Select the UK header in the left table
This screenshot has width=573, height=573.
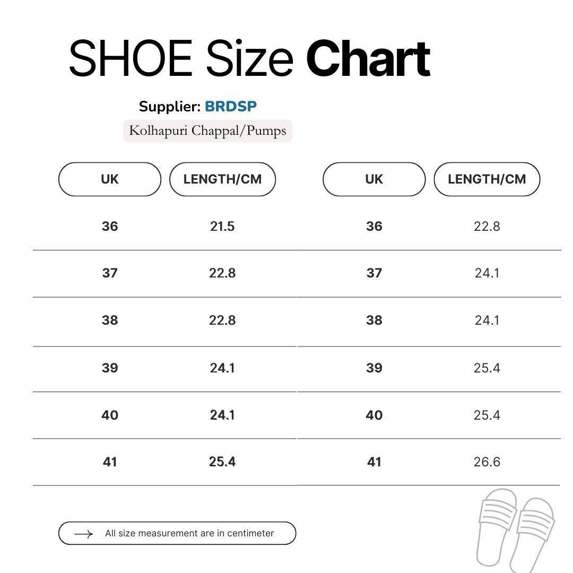pos(110,179)
